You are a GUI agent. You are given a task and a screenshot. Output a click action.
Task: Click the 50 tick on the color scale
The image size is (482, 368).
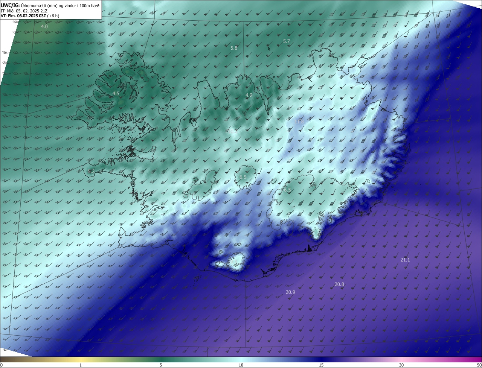pyautogui.click(x=479, y=365)
